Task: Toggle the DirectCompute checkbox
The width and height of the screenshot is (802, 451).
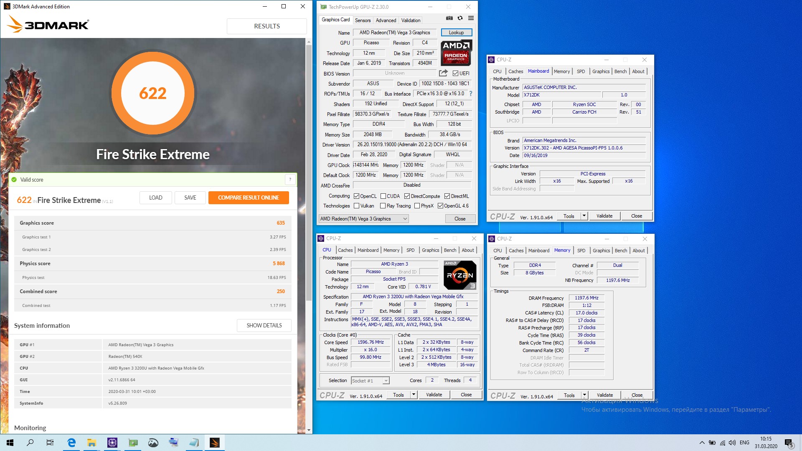Action: (407, 196)
